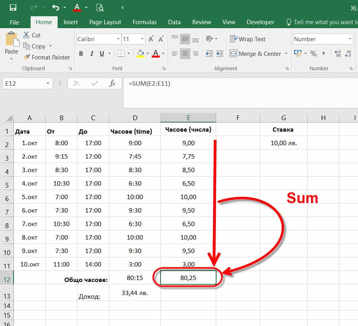
Task: Expand the Merge & Center dropdown arrow
Action: 286,54
